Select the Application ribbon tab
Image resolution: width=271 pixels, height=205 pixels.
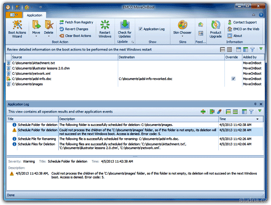(x=34, y=15)
